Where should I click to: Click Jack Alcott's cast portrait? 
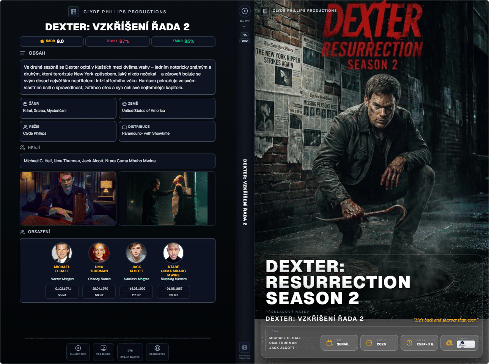pos(136,253)
